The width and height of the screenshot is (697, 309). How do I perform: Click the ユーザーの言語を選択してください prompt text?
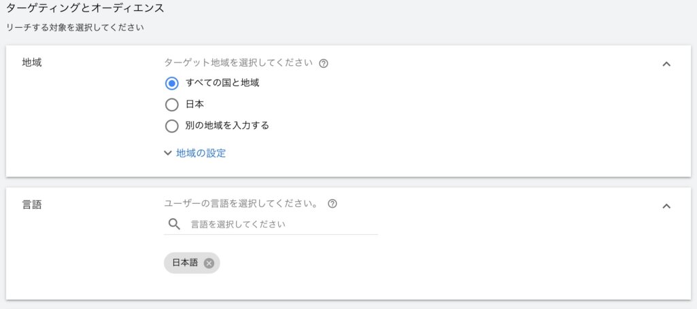(241, 204)
